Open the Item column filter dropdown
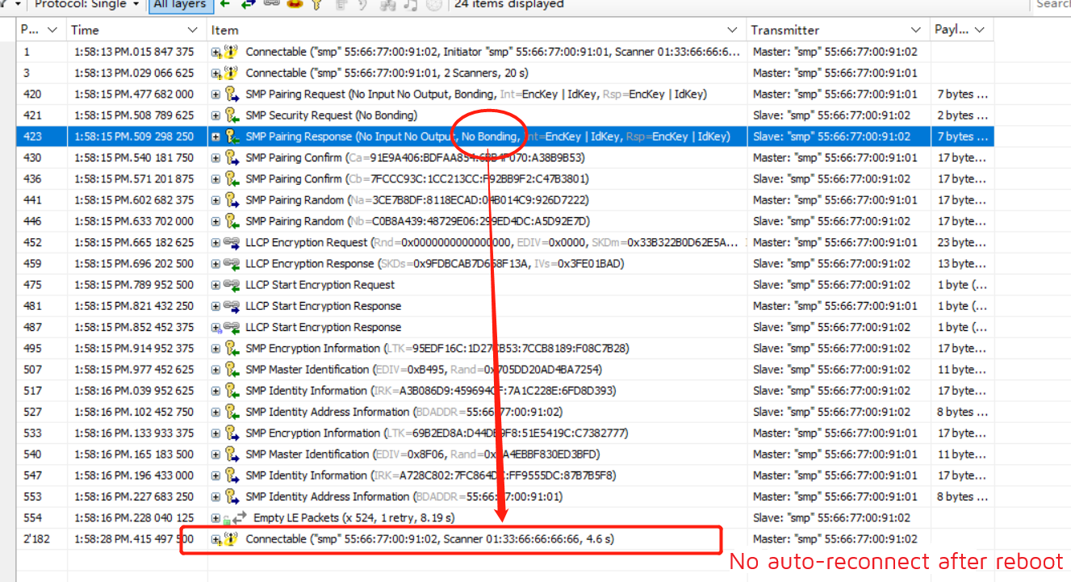The image size is (1071, 582). pos(732,29)
